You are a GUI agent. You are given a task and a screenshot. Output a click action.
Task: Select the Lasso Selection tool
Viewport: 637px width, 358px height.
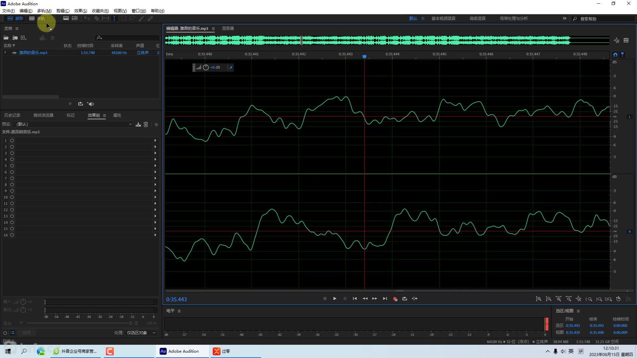click(132, 19)
